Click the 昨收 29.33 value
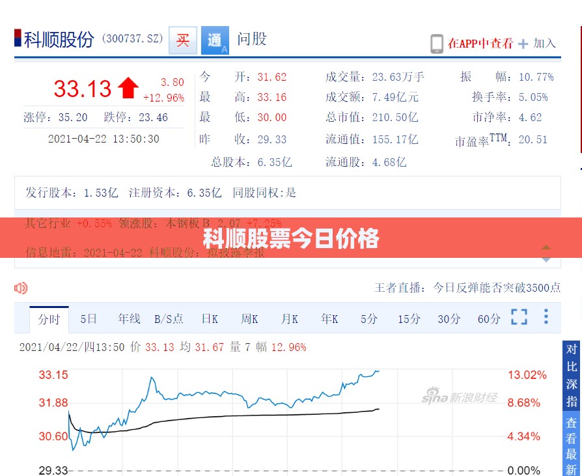The width and height of the screenshot is (582, 476). [272, 139]
